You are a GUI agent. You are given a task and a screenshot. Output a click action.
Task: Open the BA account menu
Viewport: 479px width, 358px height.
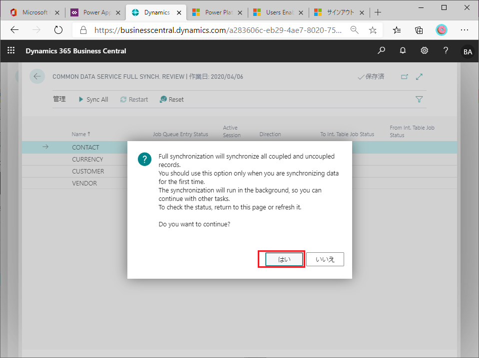pos(468,51)
